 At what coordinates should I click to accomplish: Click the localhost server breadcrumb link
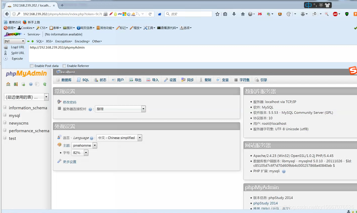pos(68,72)
